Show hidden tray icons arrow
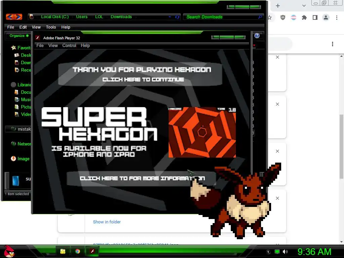This screenshot has width=344, height=258. tap(268, 252)
